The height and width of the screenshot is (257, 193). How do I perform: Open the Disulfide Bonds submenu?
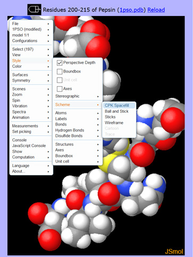77,136
